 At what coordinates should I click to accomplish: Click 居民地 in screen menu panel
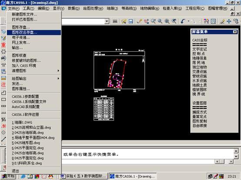[199, 62]
